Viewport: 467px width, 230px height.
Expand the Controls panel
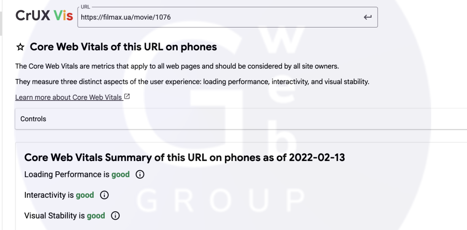(33, 119)
